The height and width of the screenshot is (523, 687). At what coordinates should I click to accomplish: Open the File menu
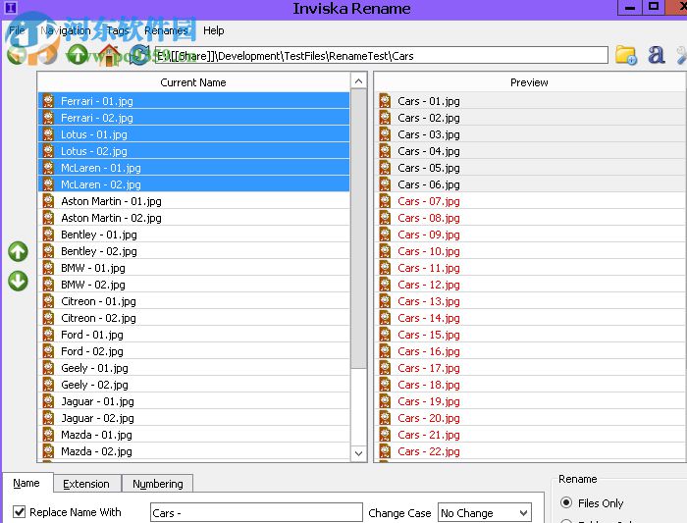click(x=17, y=30)
